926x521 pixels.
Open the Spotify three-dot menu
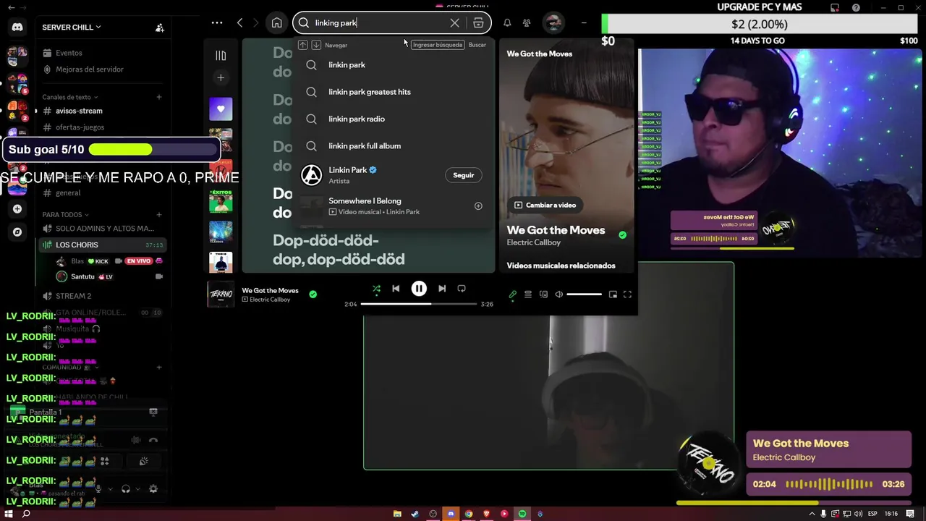[x=217, y=23]
